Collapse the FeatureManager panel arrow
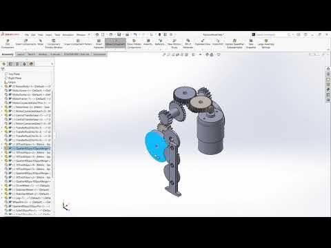 coord(52,64)
